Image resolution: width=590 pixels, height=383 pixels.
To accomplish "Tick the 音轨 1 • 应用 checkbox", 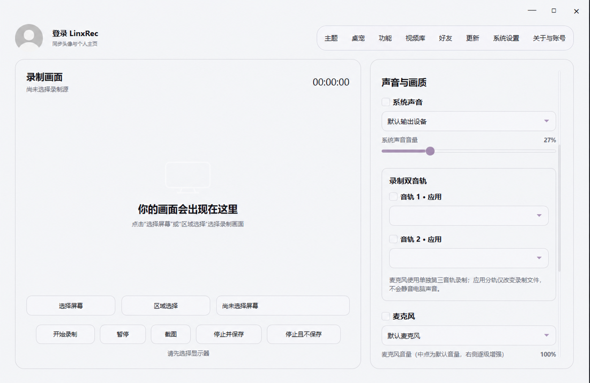I will pyautogui.click(x=393, y=197).
